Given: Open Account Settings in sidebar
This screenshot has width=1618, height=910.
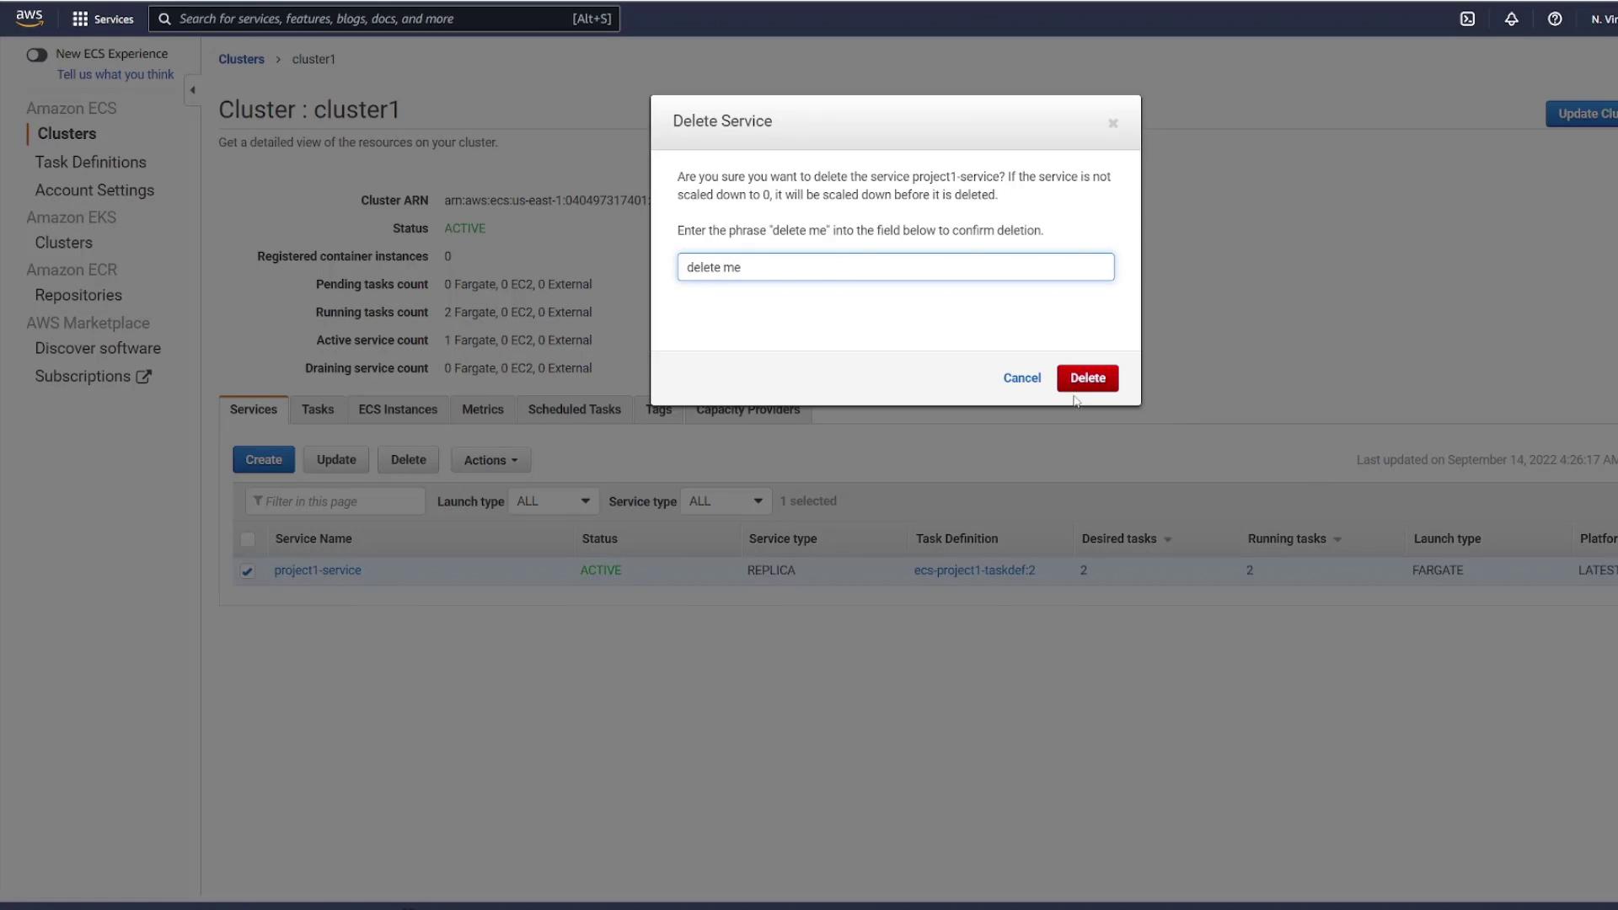Looking at the screenshot, I should click(94, 190).
